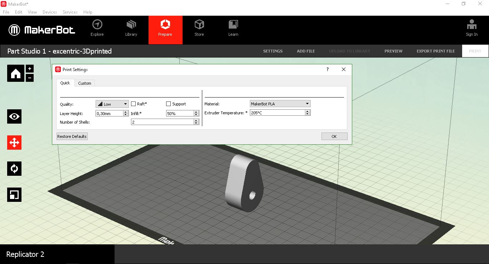
Task: Click the Replicator 2 printer label
Action: coord(25,254)
